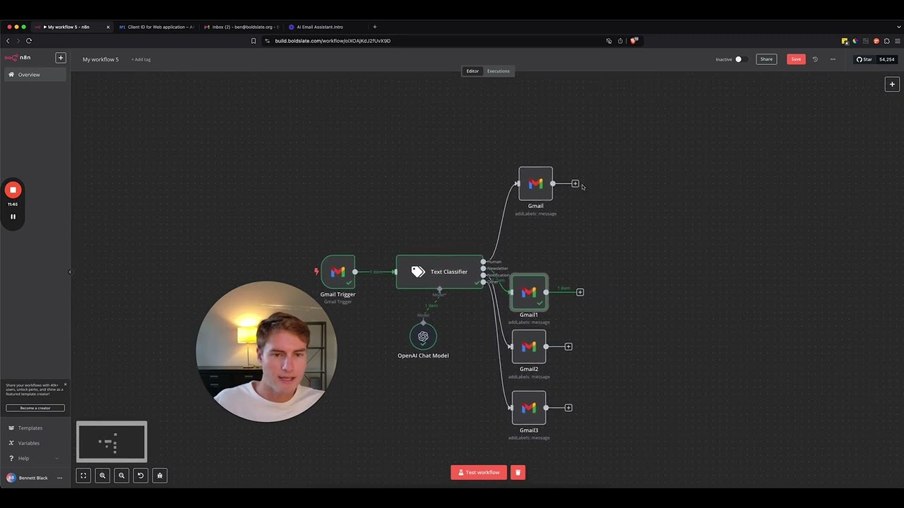Click the share page icon in address bar
Viewport: 904px width, 508px height.
pos(620,41)
